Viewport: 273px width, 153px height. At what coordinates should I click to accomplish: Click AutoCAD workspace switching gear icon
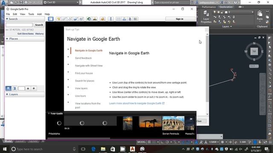222,142
